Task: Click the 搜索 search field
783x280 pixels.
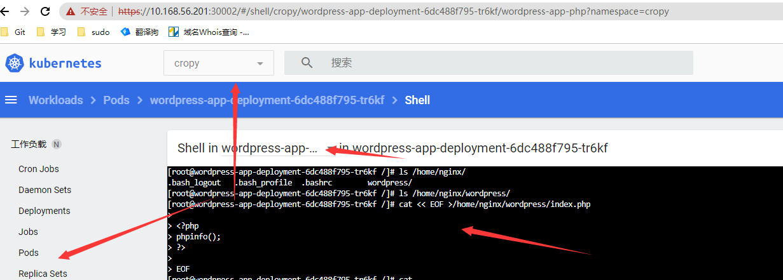Action: click(x=489, y=63)
